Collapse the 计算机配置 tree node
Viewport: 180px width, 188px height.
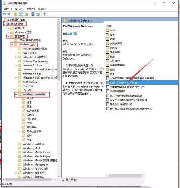pos(4,24)
